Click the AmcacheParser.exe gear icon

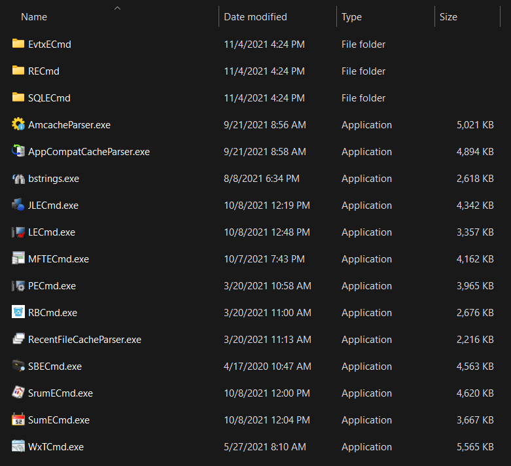point(18,124)
